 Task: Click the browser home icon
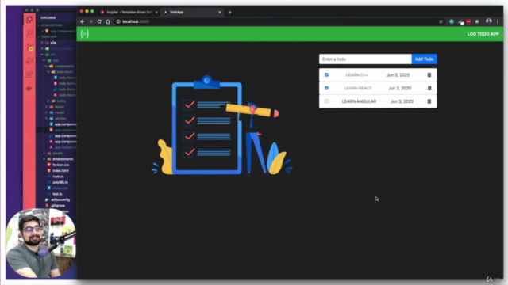tap(108, 21)
